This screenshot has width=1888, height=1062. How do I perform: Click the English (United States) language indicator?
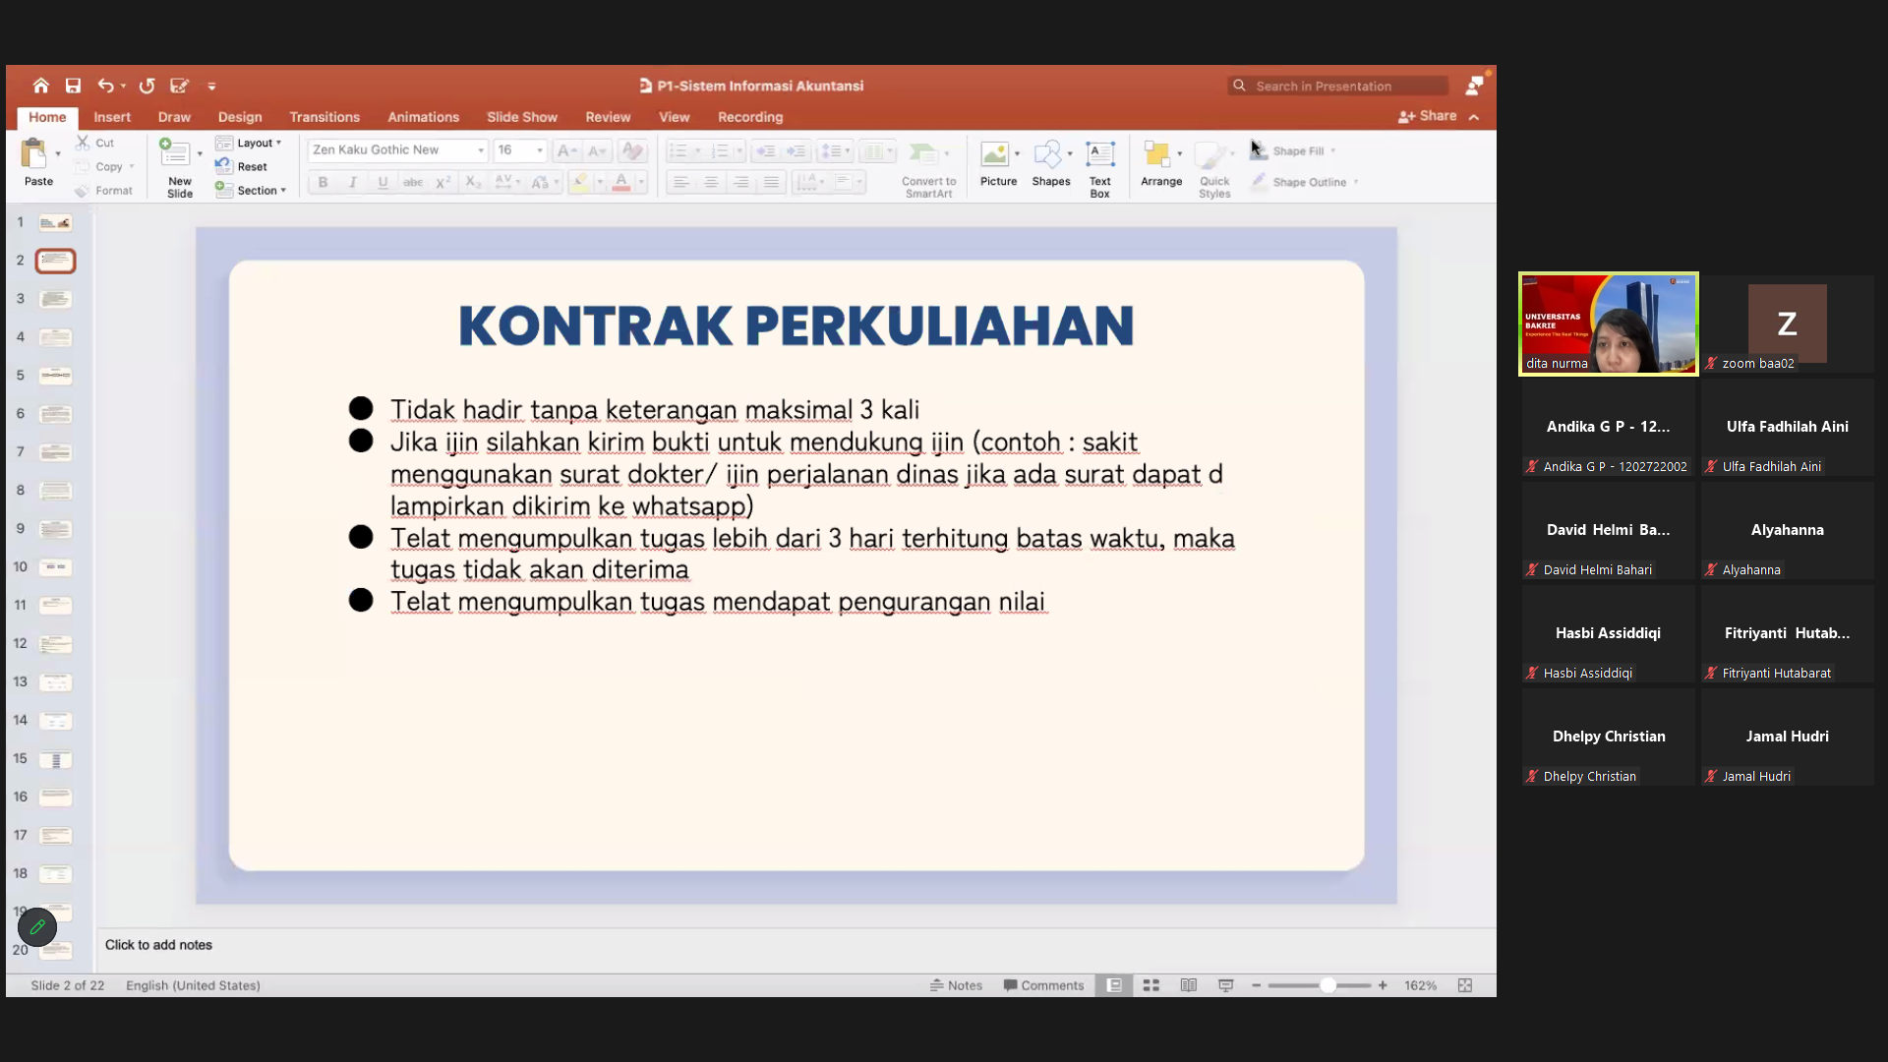(193, 985)
